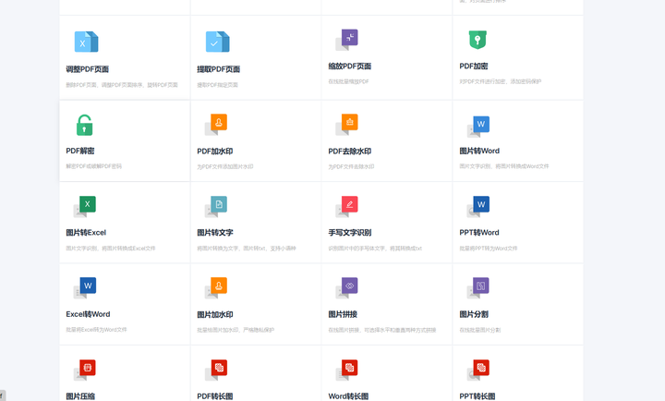
Task: Click description under 图片转文字 title
Action: 247,249
